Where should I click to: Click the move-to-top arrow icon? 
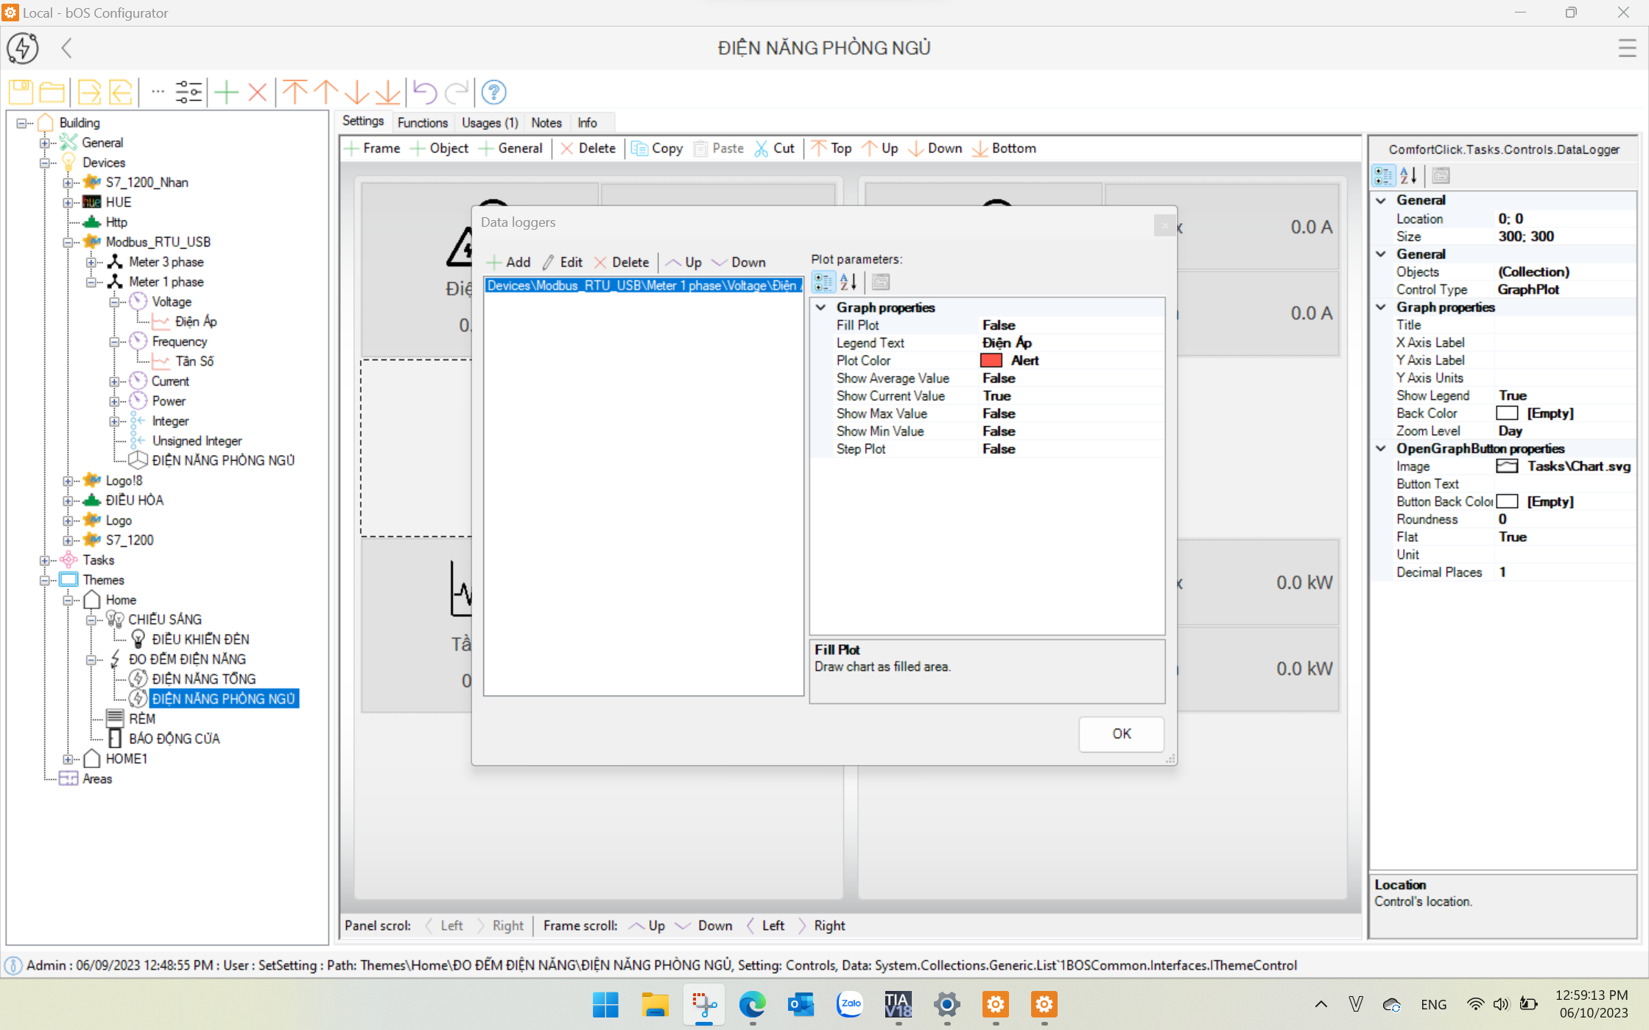click(x=295, y=92)
